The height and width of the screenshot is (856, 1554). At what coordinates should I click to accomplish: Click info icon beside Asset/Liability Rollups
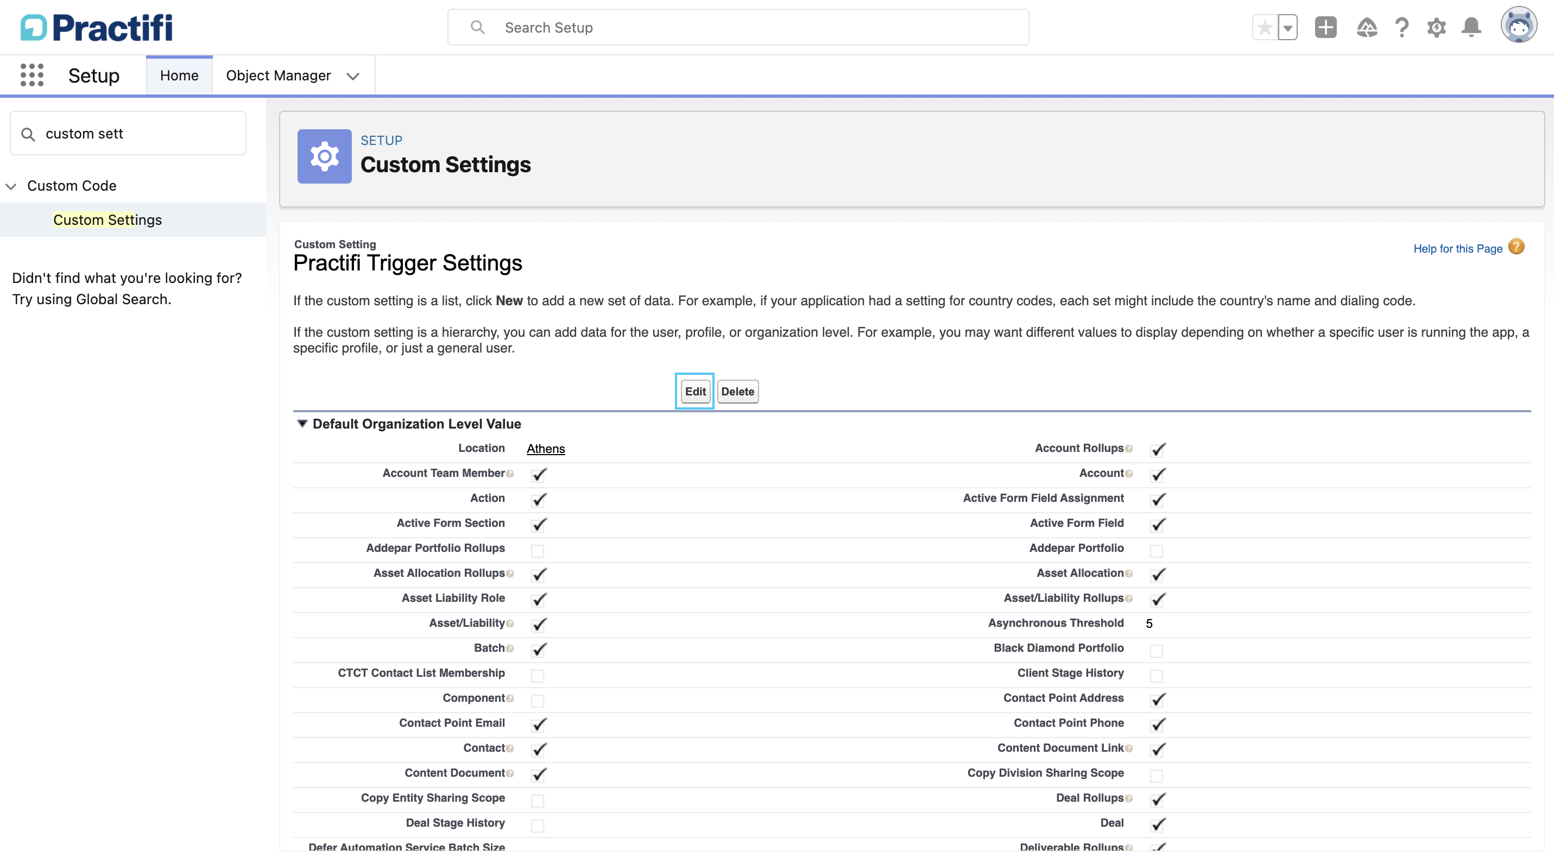pos(1129,599)
